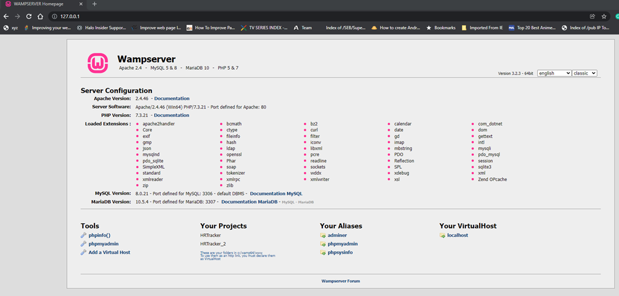
Task: Open the language dropdown showing english
Action: coord(554,73)
